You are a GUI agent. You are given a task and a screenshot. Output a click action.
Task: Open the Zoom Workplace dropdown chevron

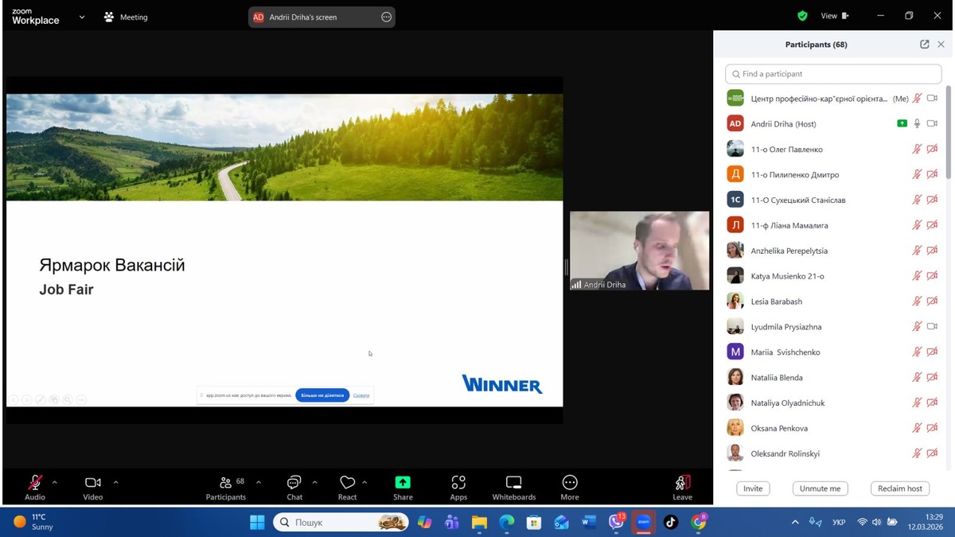pos(82,17)
